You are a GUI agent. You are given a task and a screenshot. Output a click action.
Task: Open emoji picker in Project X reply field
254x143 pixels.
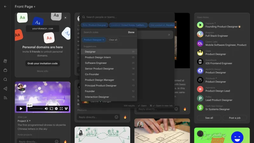57,141
